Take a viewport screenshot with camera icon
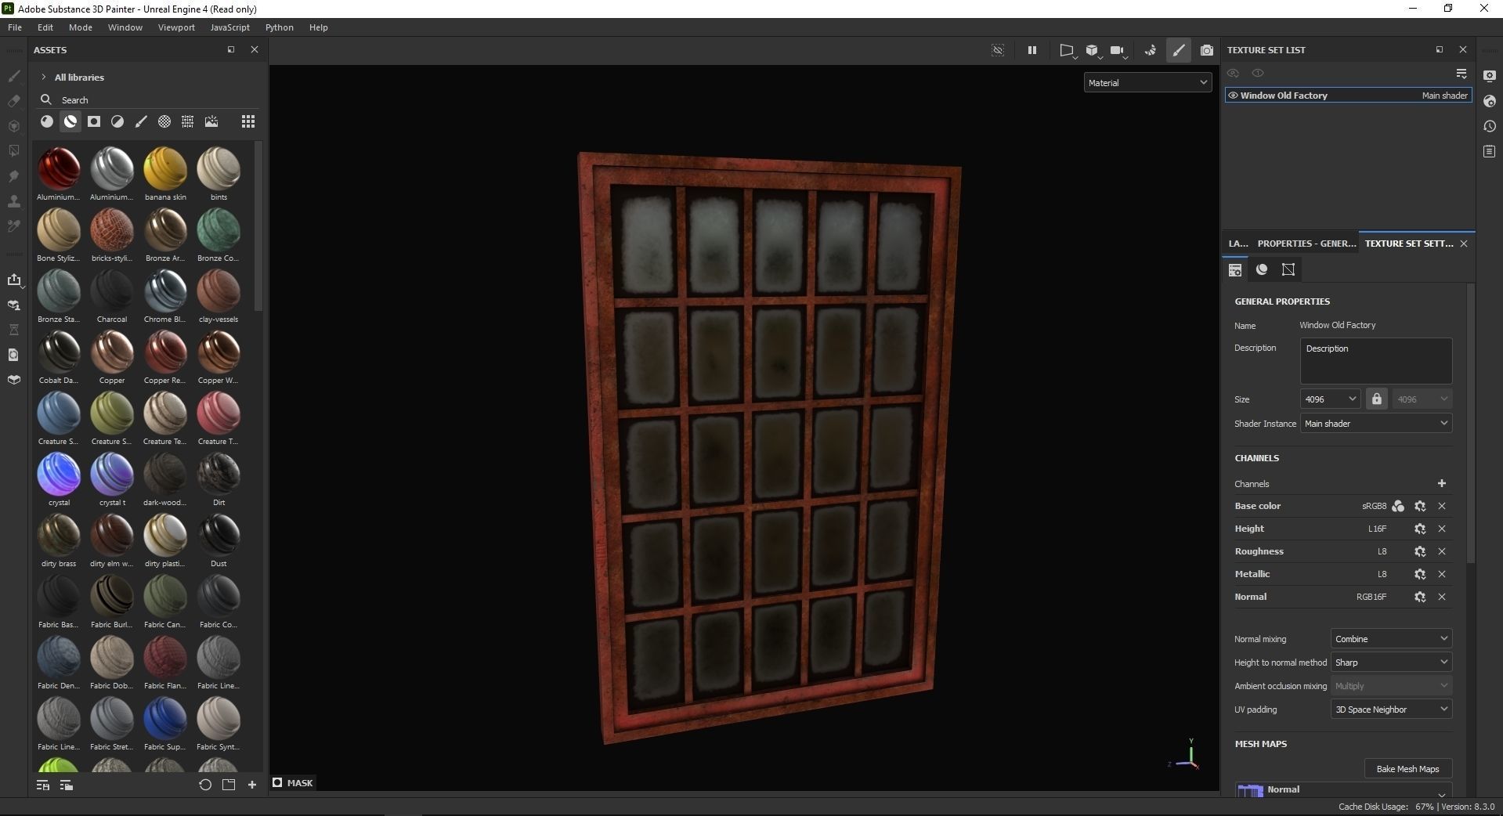1503x816 pixels. 1207,50
